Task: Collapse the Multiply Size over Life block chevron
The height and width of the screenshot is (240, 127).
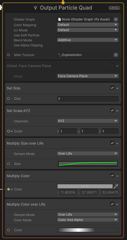Action: [x=117, y=143]
